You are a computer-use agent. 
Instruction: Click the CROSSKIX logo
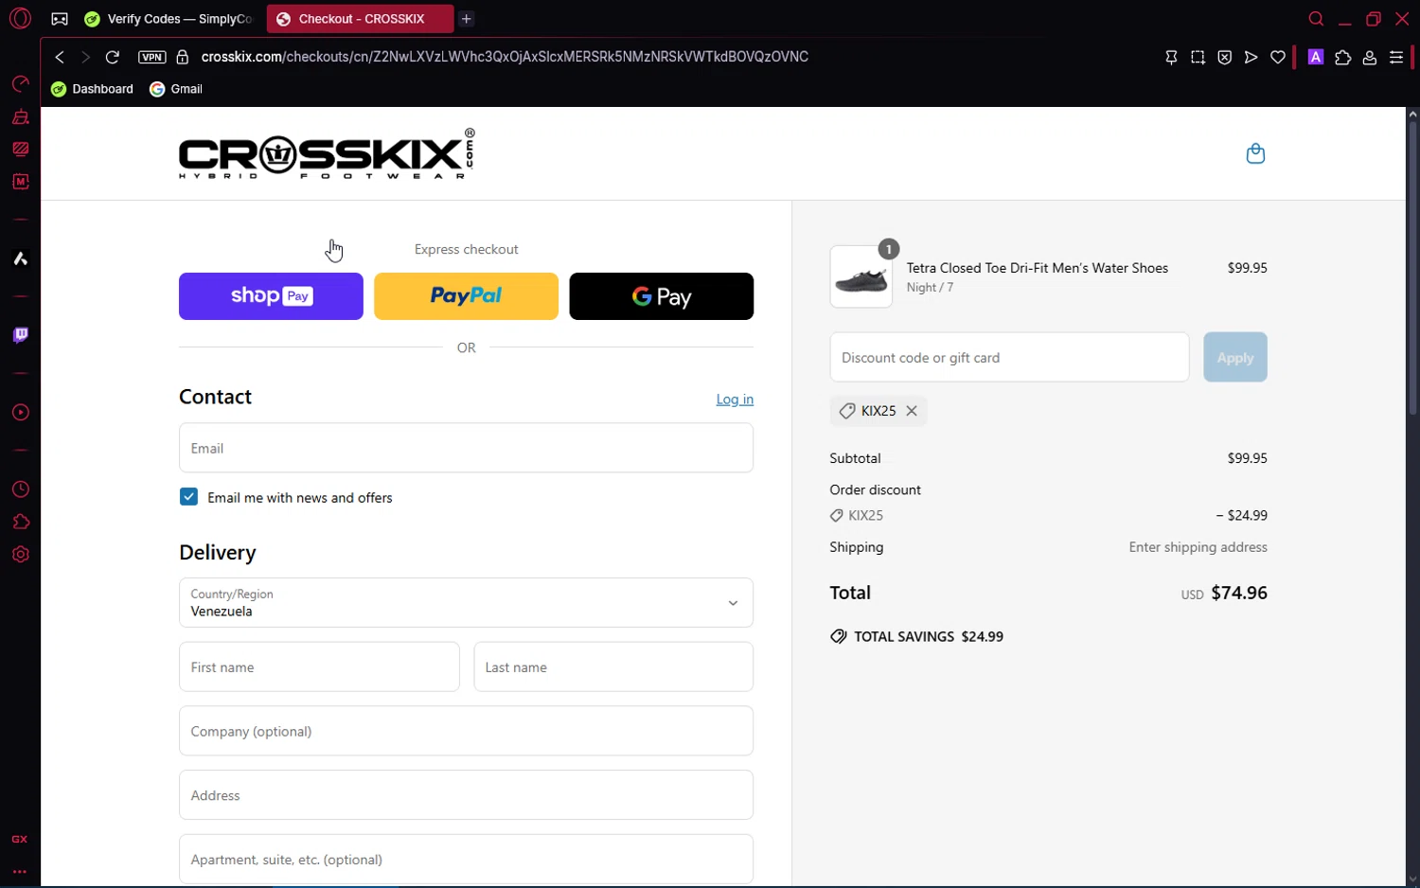pos(327,154)
